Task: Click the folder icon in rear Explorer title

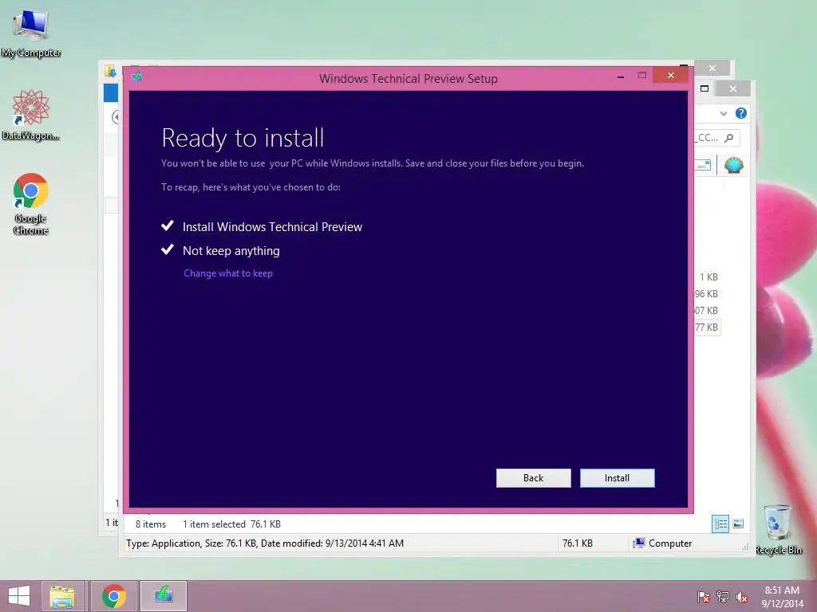Action: pyautogui.click(x=110, y=71)
